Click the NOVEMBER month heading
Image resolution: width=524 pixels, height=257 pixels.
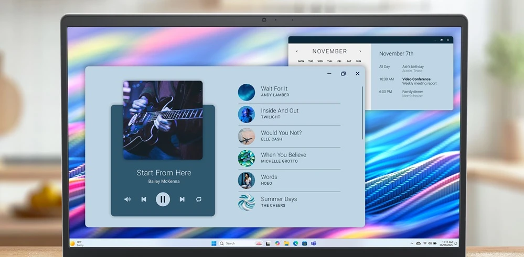coord(329,51)
